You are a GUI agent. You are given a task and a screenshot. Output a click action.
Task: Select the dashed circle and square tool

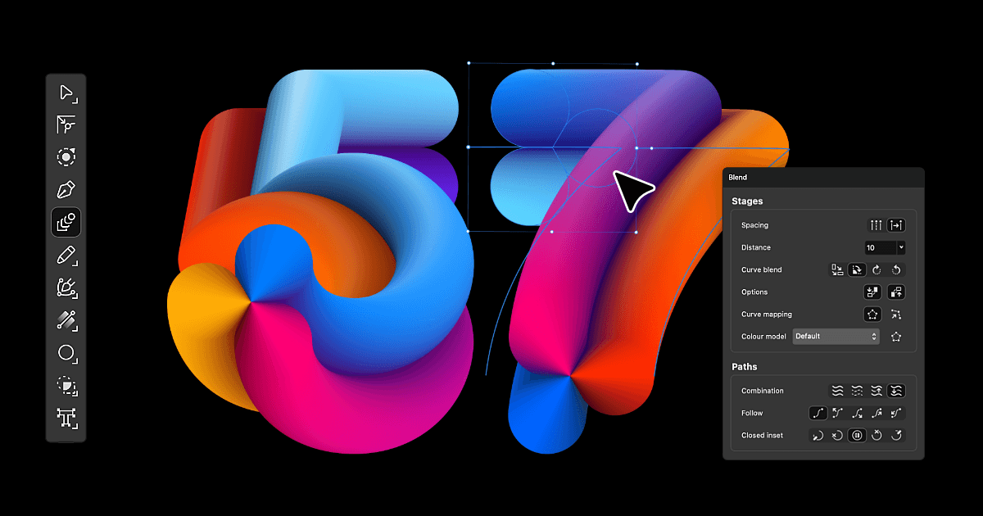(x=66, y=386)
